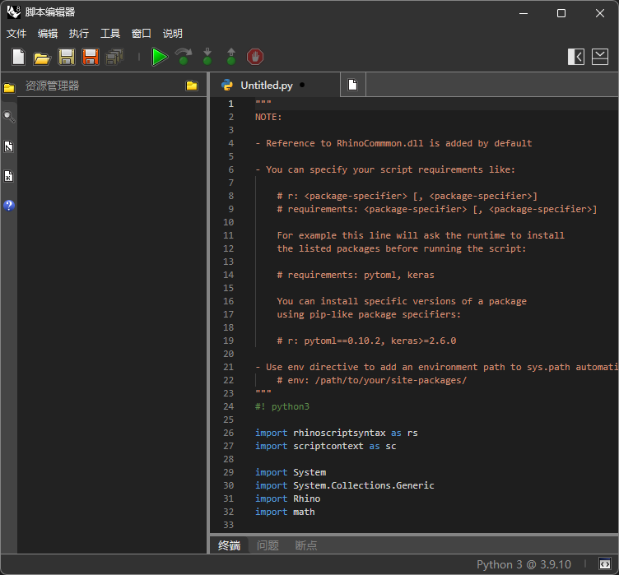Click the folder icon in 资源管理器 header
The width and height of the screenshot is (619, 575).
tap(192, 86)
